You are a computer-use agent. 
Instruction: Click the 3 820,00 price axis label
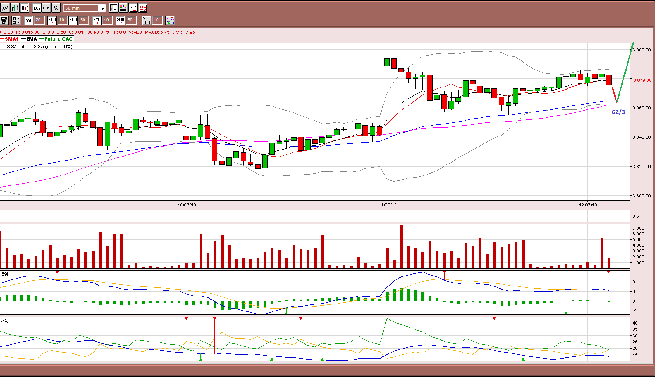tap(642, 166)
